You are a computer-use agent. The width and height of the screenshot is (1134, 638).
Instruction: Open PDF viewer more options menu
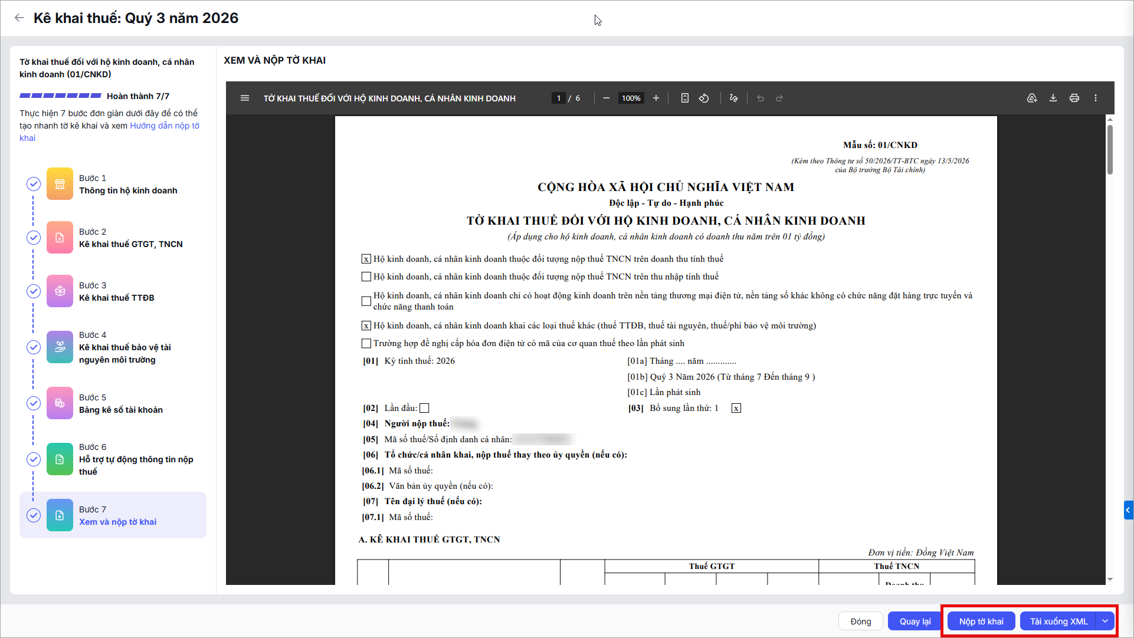click(1096, 98)
